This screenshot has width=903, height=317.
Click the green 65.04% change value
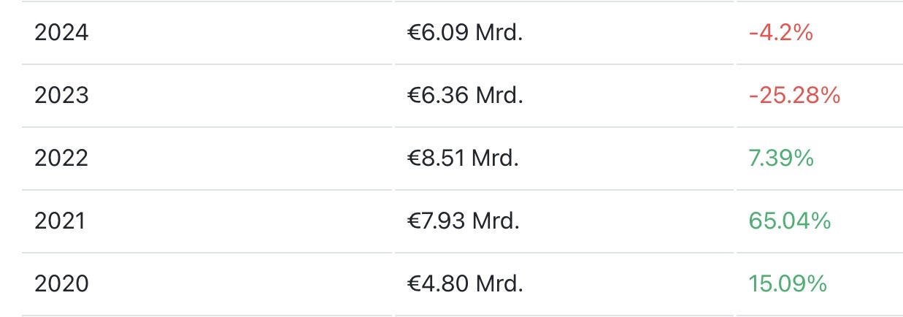[790, 221]
